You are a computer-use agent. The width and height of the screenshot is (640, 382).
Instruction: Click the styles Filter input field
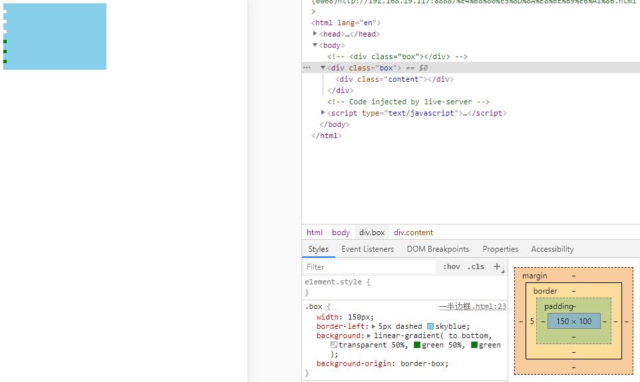(x=369, y=266)
